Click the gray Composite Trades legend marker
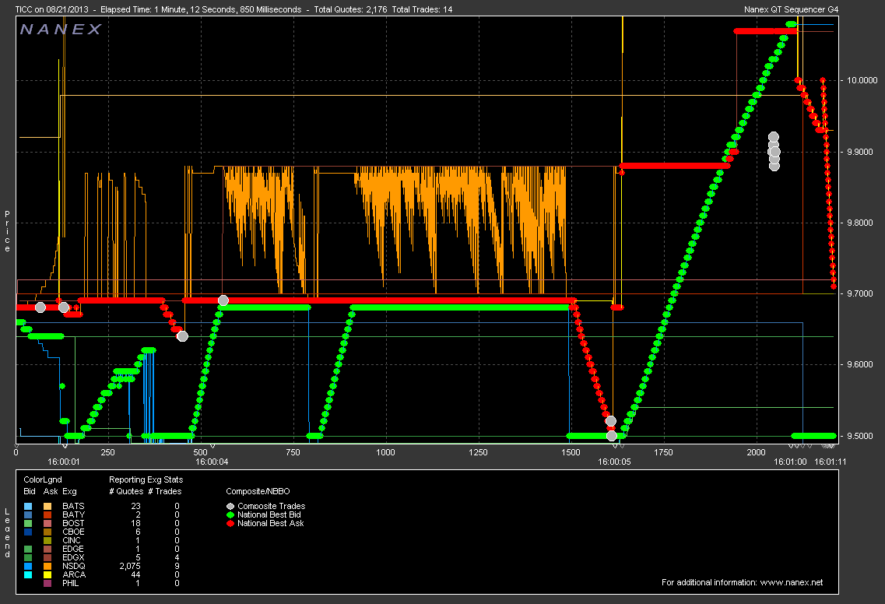 pyautogui.click(x=230, y=507)
